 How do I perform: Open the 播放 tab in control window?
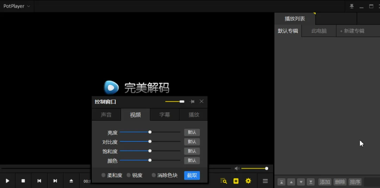tap(194, 115)
